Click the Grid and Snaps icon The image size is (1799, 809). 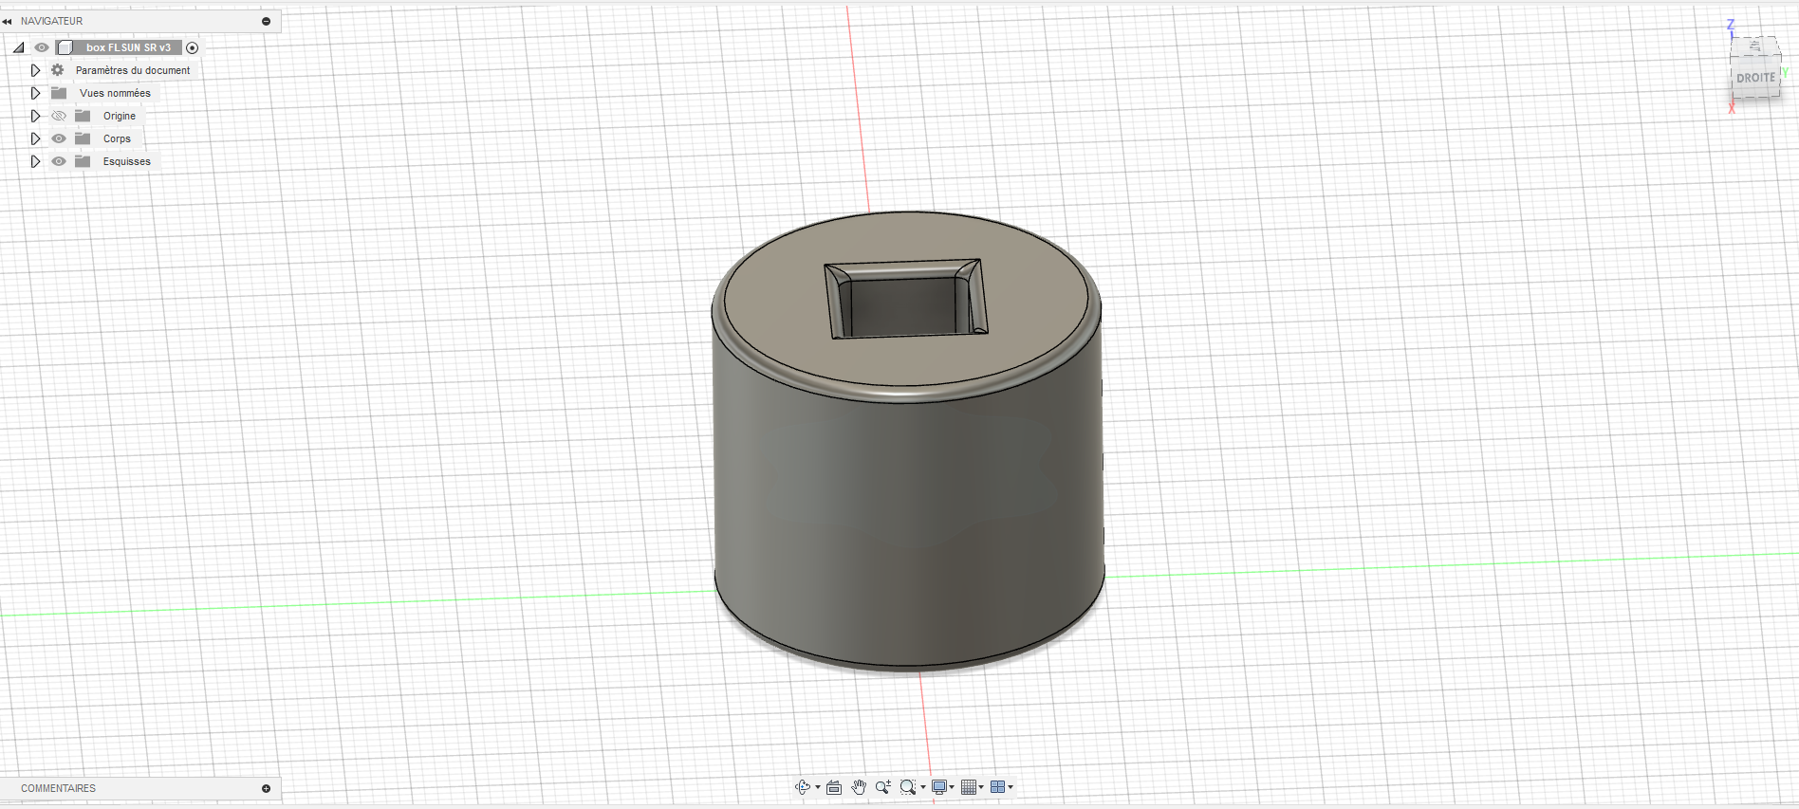tap(968, 787)
